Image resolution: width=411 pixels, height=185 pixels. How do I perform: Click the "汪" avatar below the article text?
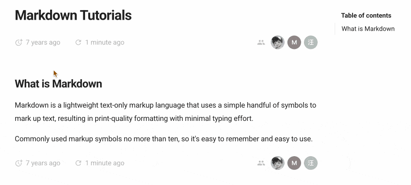(x=311, y=163)
